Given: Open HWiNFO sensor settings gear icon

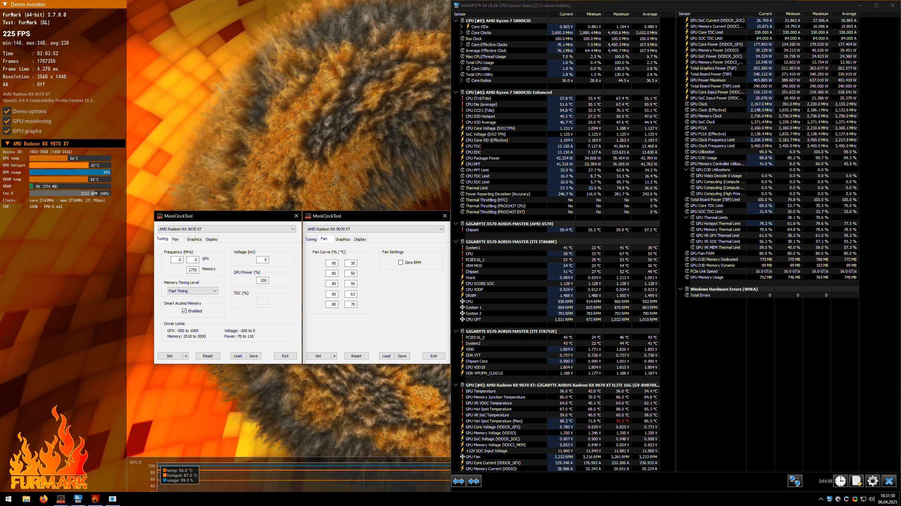Looking at the screenshot, I should [x=872, y=481].
